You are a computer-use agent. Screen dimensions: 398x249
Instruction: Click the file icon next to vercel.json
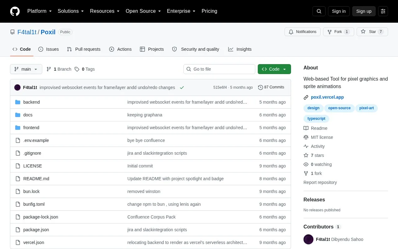click(x=18, y=242)
